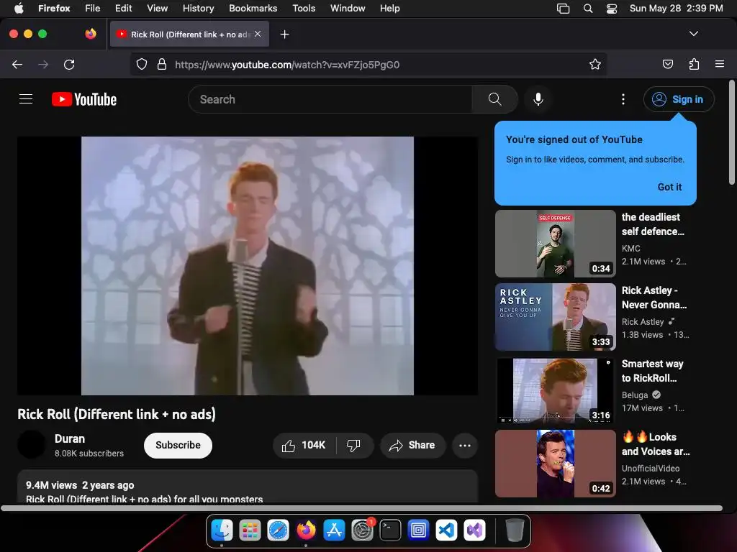737x552 pixels.
Task: Open the Edit menu
Action: [x=124, y=9]
